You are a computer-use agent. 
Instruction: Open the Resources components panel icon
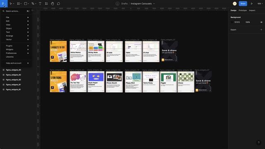46,4
